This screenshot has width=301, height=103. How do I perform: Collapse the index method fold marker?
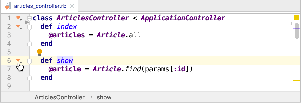point(30,27)
